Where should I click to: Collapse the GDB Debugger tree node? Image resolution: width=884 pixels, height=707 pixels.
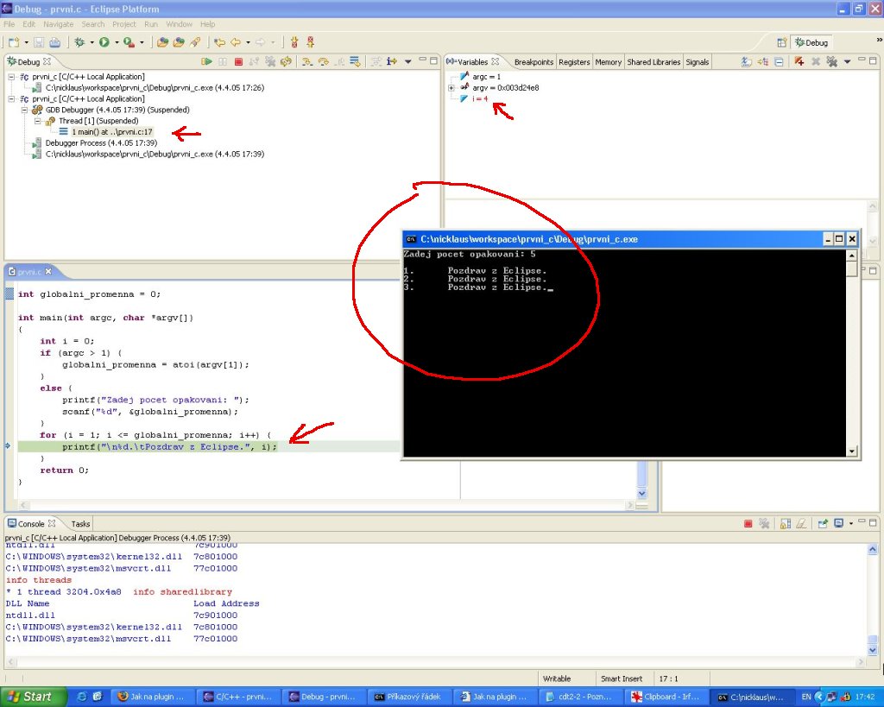26,110
